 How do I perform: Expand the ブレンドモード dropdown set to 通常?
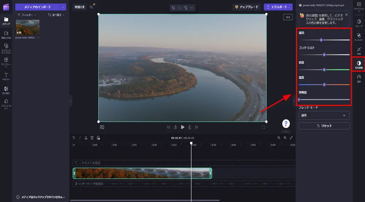(x=324, y=115)
